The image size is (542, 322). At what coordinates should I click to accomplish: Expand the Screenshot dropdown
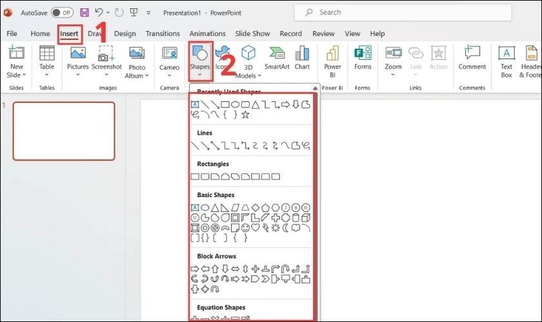pyautogui.click(x=106, y=75)
